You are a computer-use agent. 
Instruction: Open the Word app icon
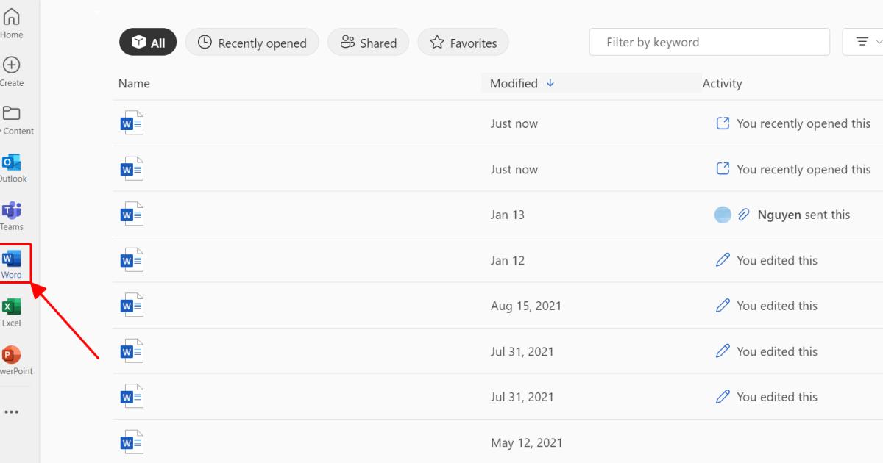12,259
